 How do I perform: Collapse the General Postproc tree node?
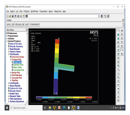[x=7, y=41]
